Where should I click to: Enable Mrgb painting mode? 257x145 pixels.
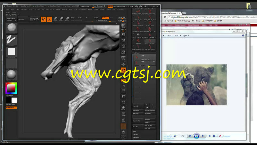point(73,18)
